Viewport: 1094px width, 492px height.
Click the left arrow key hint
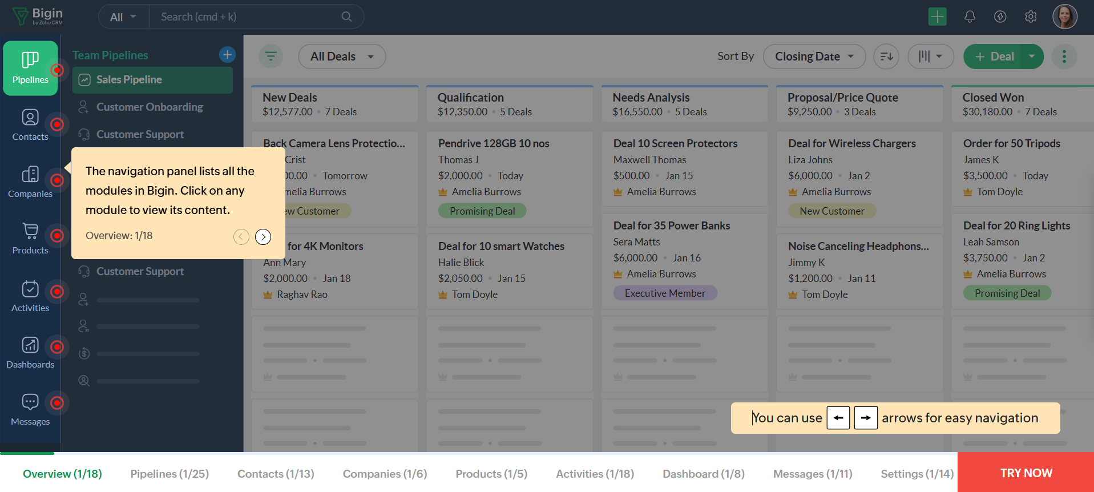pyautogui.click(x=838, y=418)
